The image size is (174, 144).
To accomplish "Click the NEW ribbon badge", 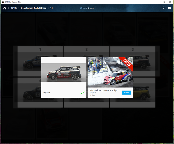I will pyautogui.click(x=127, y=63).
